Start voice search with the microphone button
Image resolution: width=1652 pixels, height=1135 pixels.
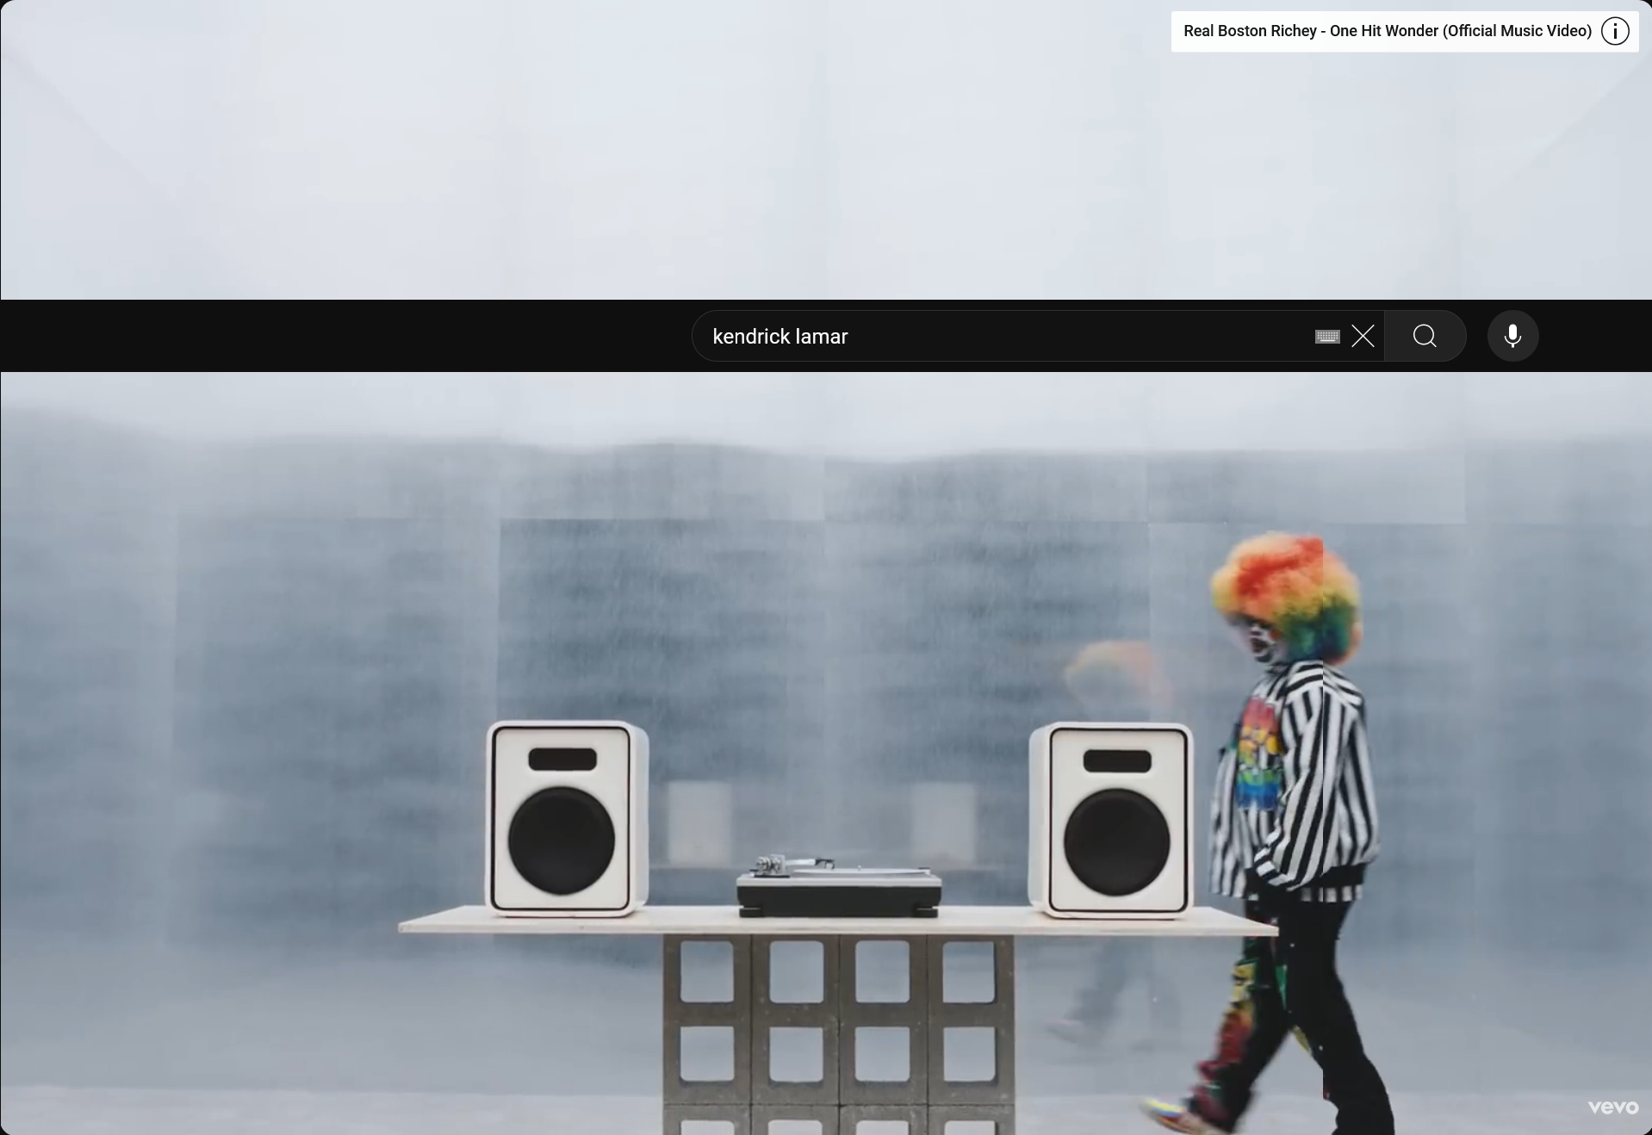[x=1512, y=336]
